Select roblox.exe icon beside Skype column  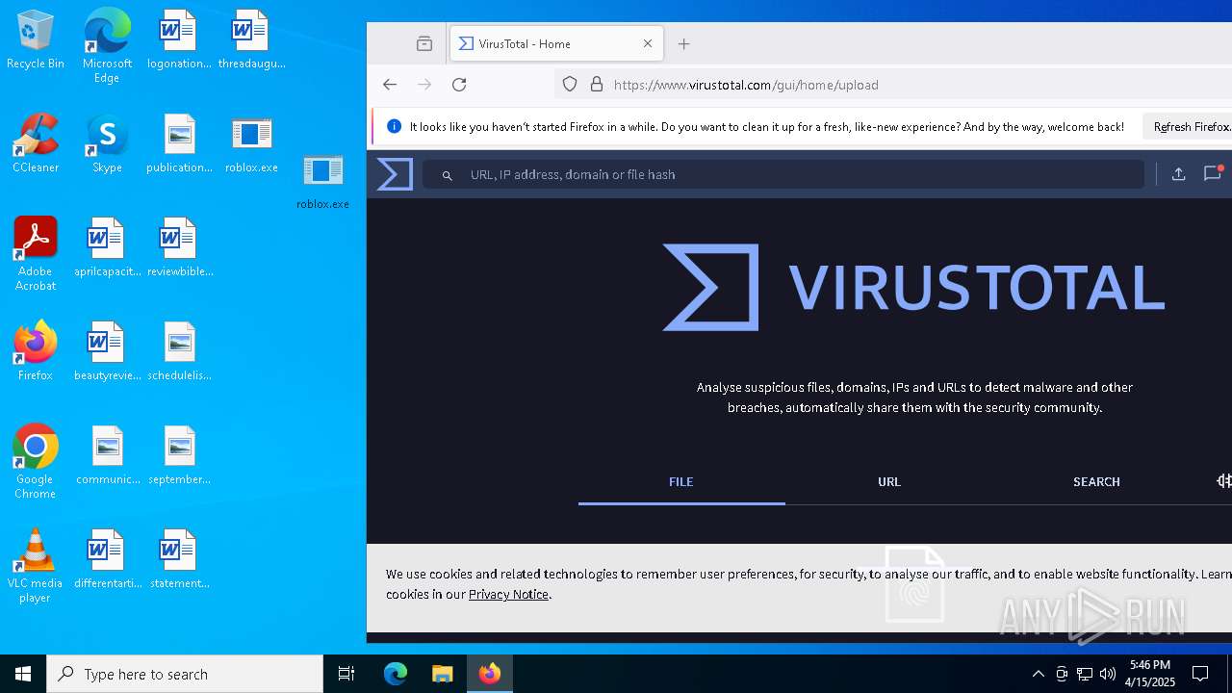(x=251, y=144)
